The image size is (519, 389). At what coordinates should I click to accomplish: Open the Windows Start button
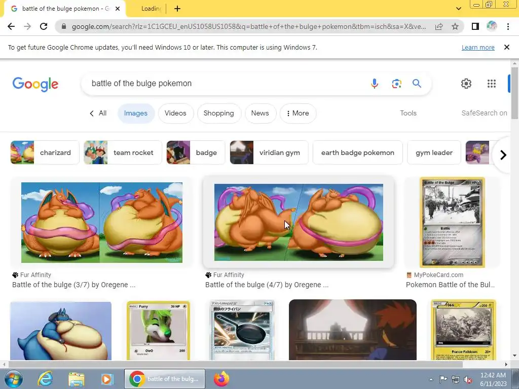(x=13, y=379)
